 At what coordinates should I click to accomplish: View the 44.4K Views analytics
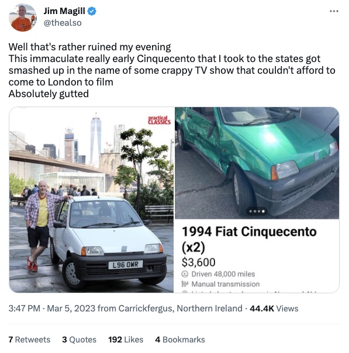(274, 309)
